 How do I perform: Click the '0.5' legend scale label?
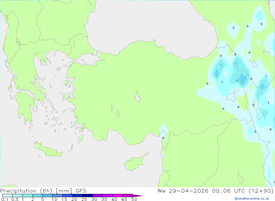coord(15,199)
